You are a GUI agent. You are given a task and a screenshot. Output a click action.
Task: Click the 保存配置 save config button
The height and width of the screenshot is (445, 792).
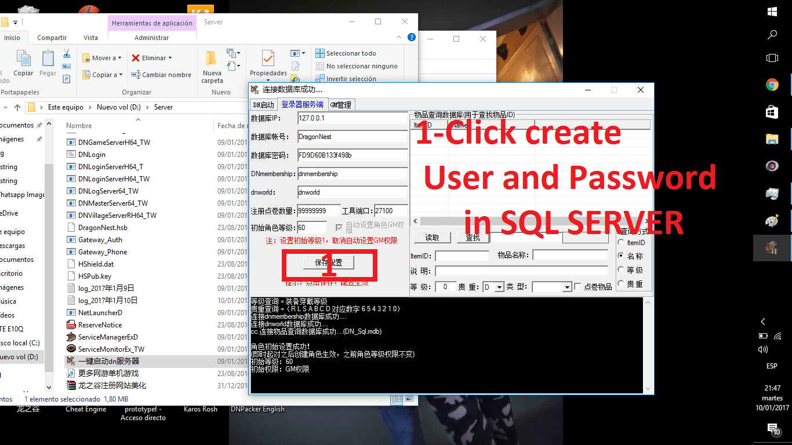click(329, 262)
